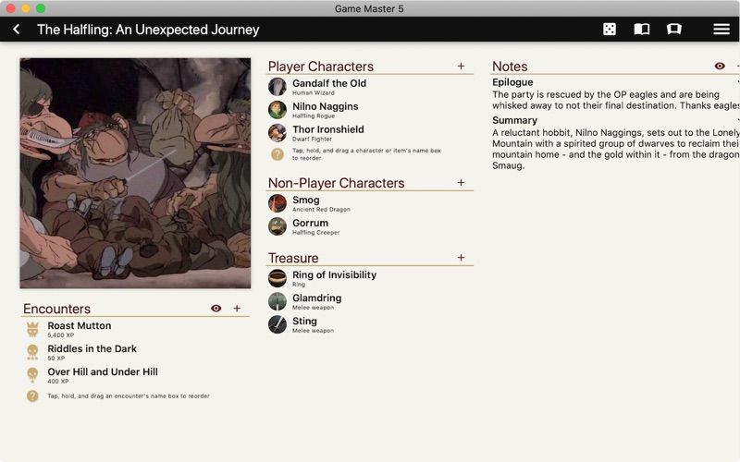Screen dimensions: 740x462
Task: Open the Epilogue note
Action: [512, 82]
